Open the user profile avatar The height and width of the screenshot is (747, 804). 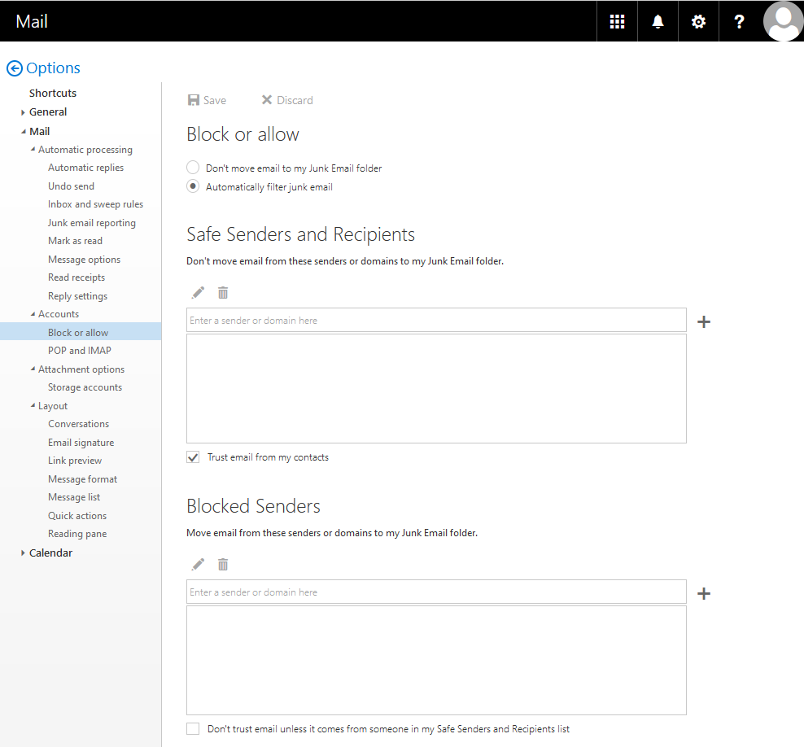pos(783,21)
